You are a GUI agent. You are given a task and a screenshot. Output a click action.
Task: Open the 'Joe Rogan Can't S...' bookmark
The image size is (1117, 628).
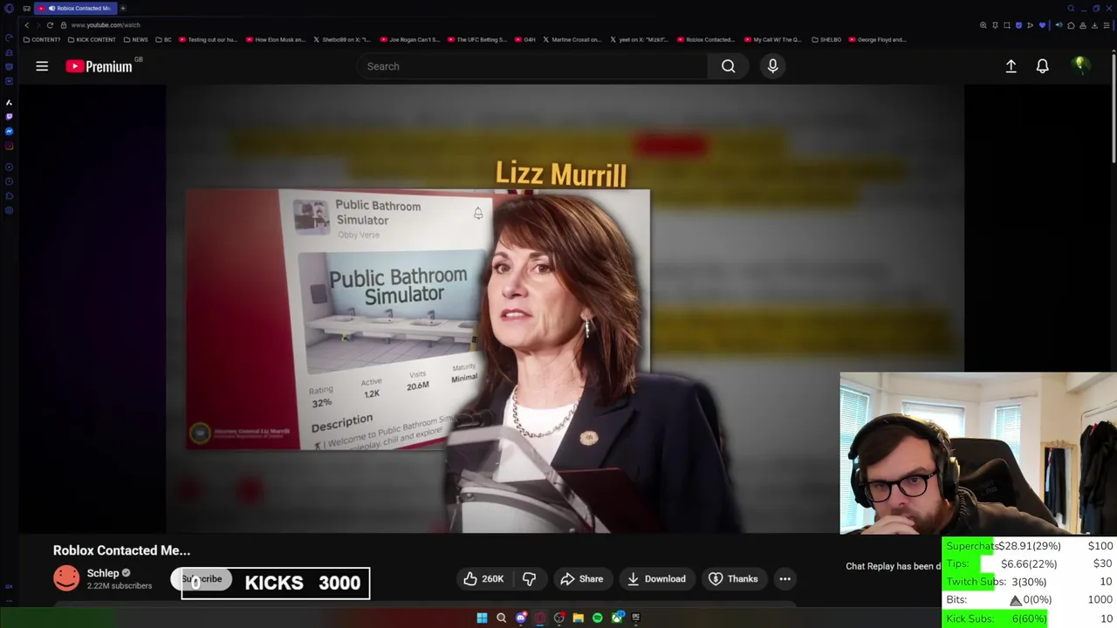click(x=410, y=39)
